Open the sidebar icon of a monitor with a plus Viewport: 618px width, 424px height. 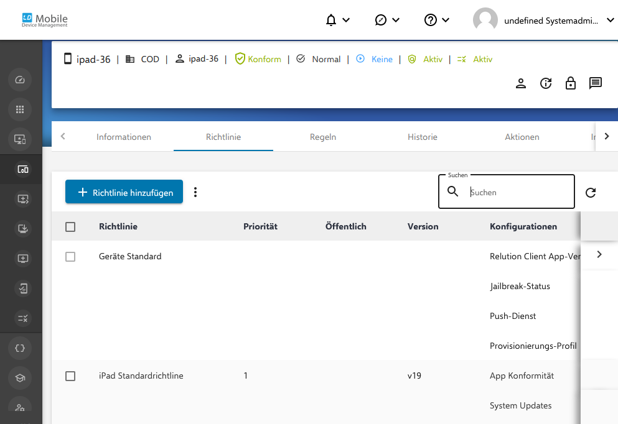pyautogui.click(x=23, y=259)
